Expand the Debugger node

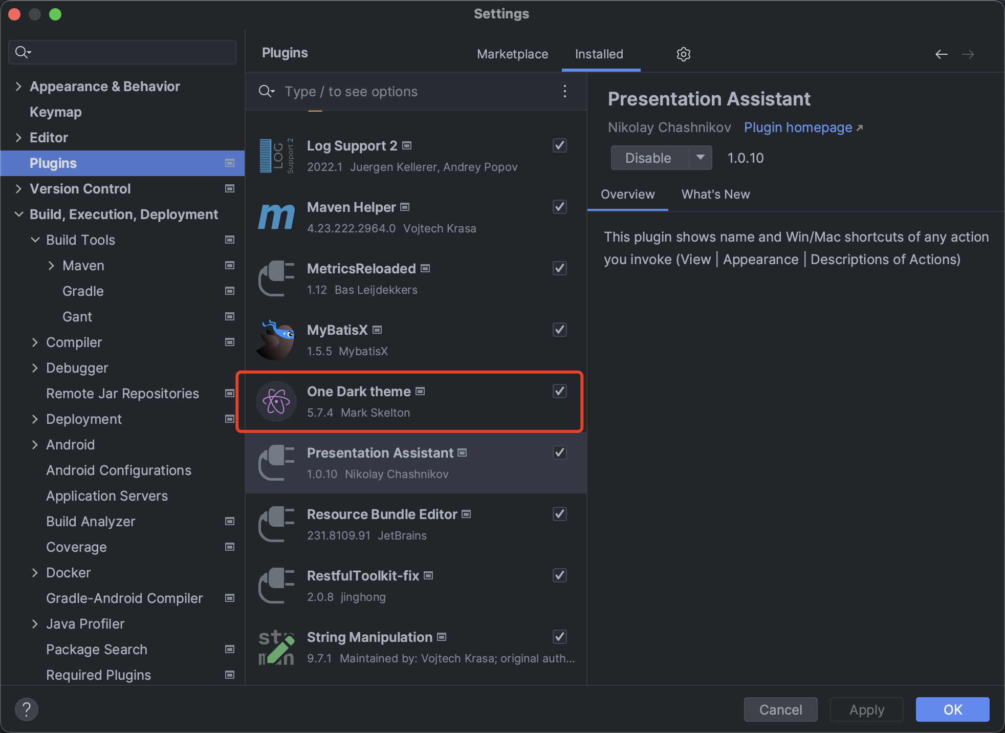point(35,368)
